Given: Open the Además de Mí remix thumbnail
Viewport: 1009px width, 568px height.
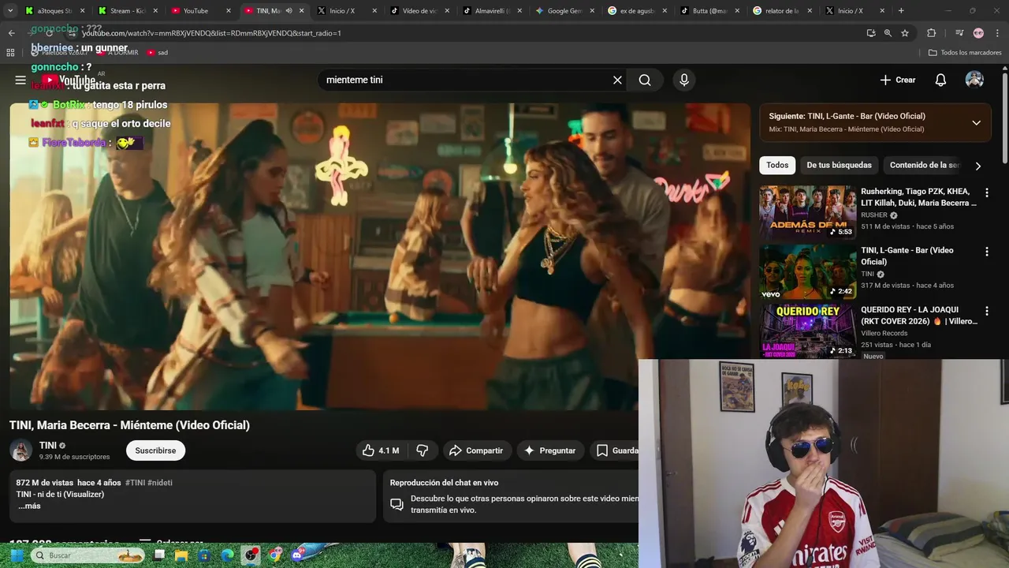Looking at the screenshot, I should coord(807,212).
